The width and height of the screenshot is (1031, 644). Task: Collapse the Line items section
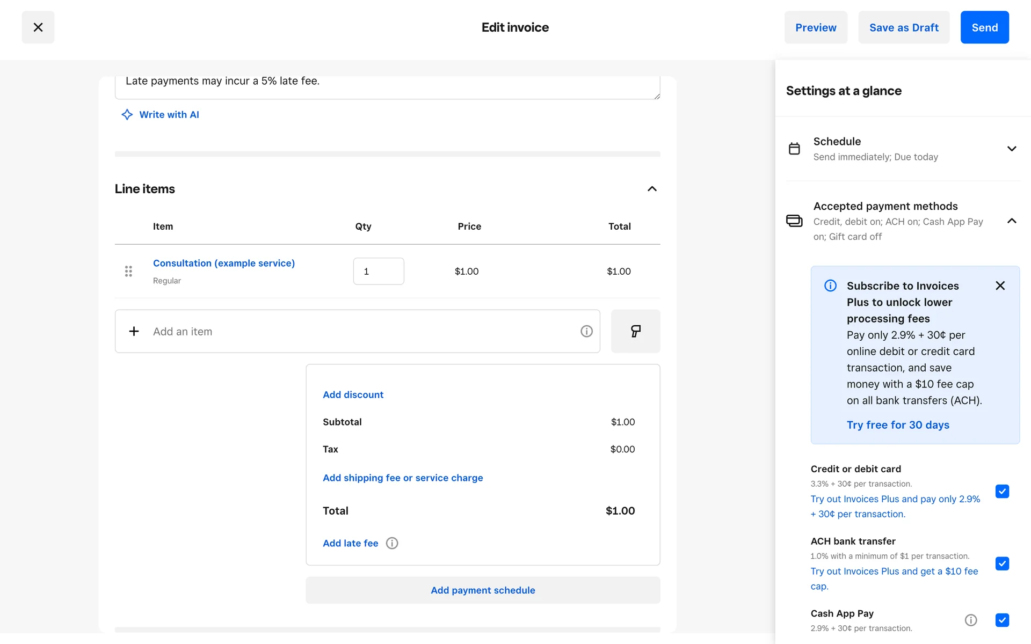pos(652,189)
